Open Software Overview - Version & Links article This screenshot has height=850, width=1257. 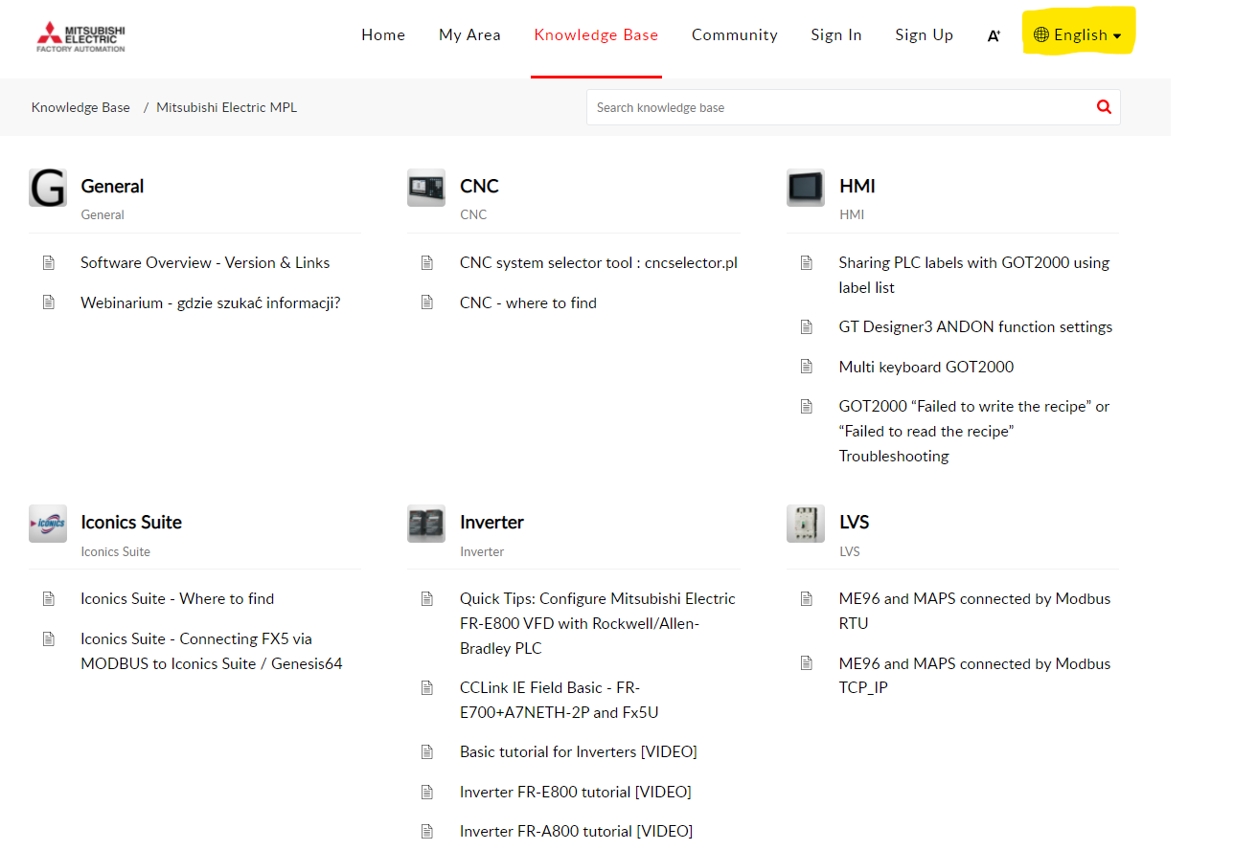[205, 262]
